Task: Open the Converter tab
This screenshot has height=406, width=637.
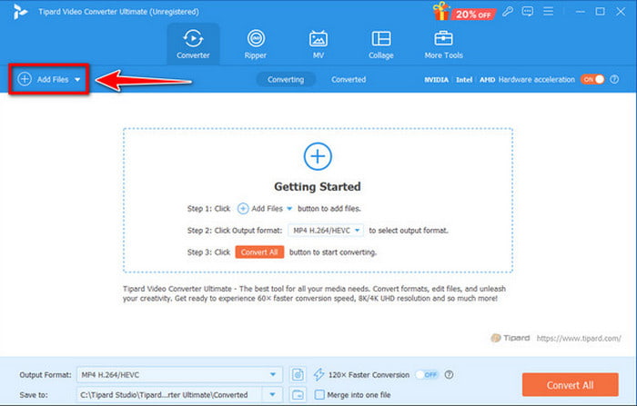Action: (x=193, y=44)
